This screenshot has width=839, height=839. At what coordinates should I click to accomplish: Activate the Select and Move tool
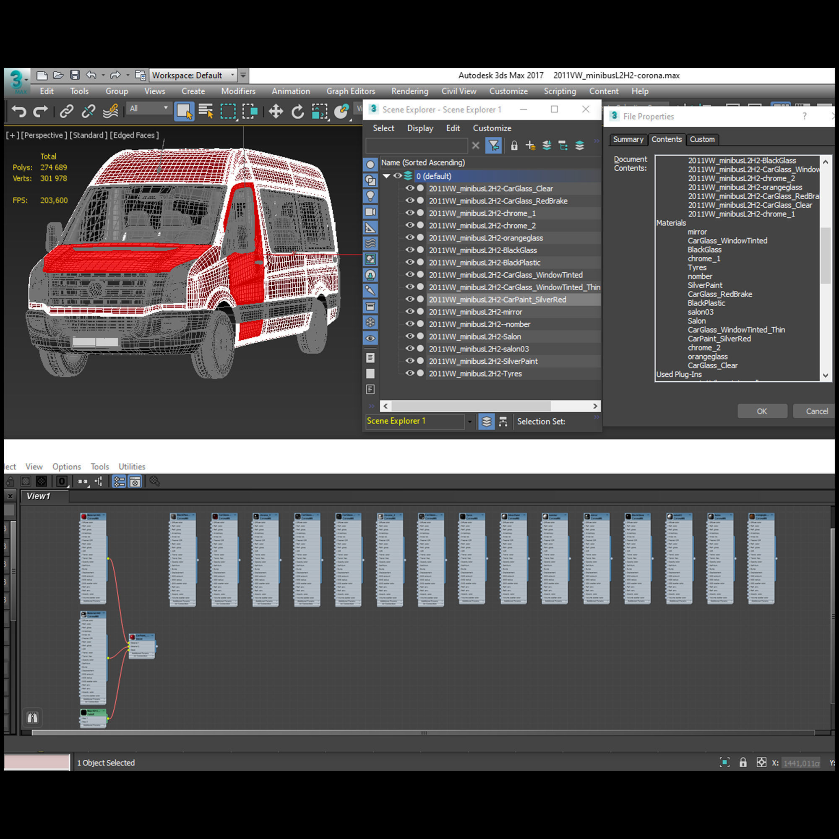(x=276, y=111)
